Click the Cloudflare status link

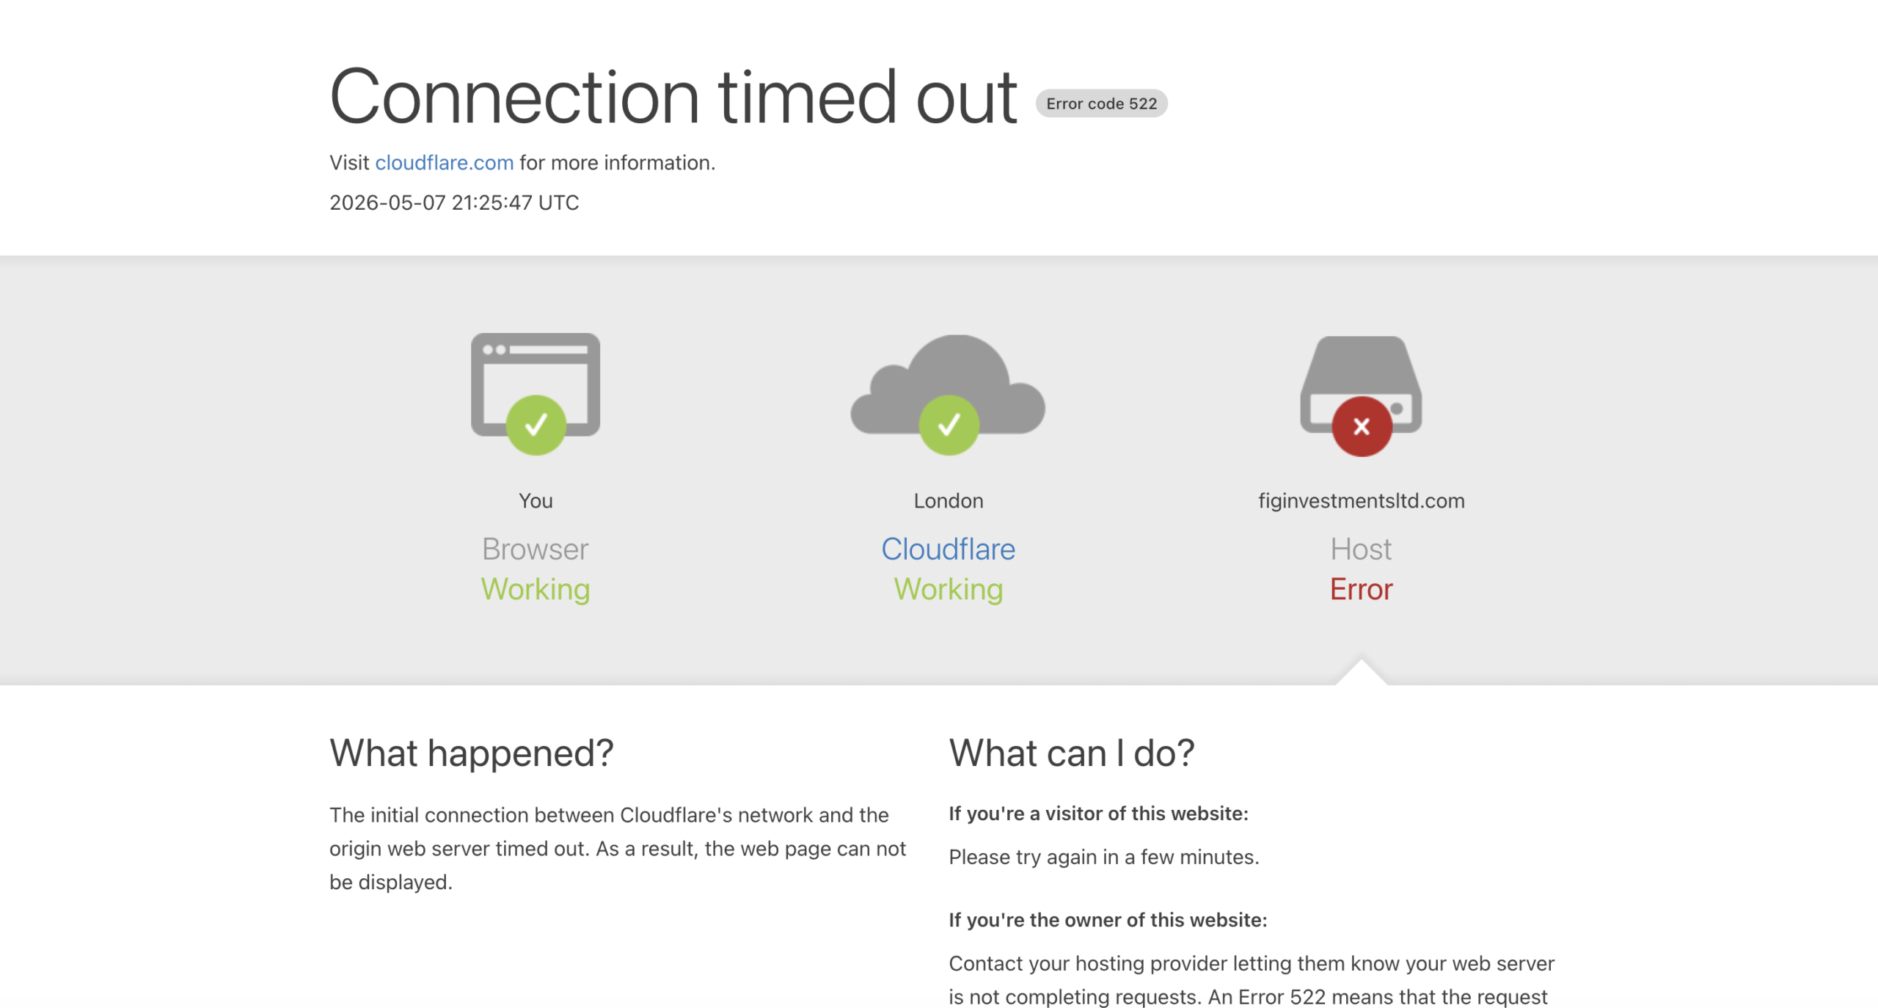948,549
